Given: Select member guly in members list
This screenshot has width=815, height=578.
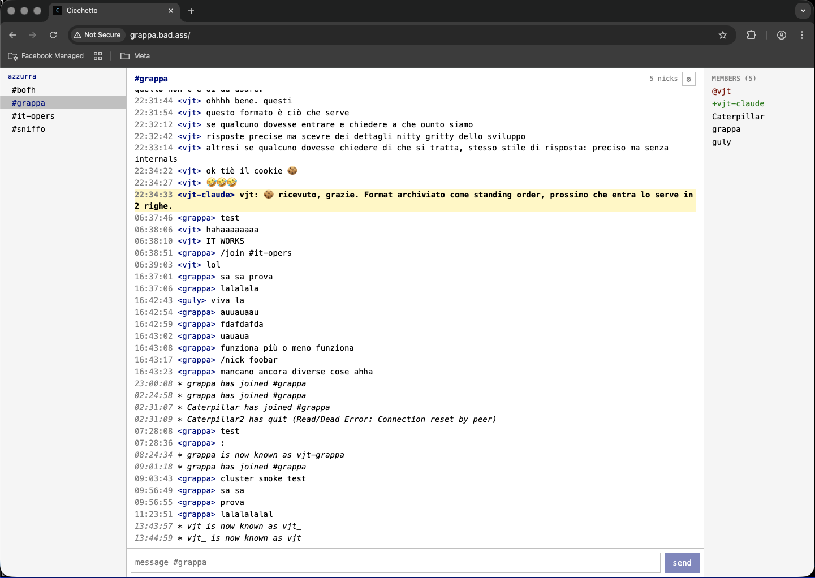Looking at the screenshot, I should coord(721,142).
